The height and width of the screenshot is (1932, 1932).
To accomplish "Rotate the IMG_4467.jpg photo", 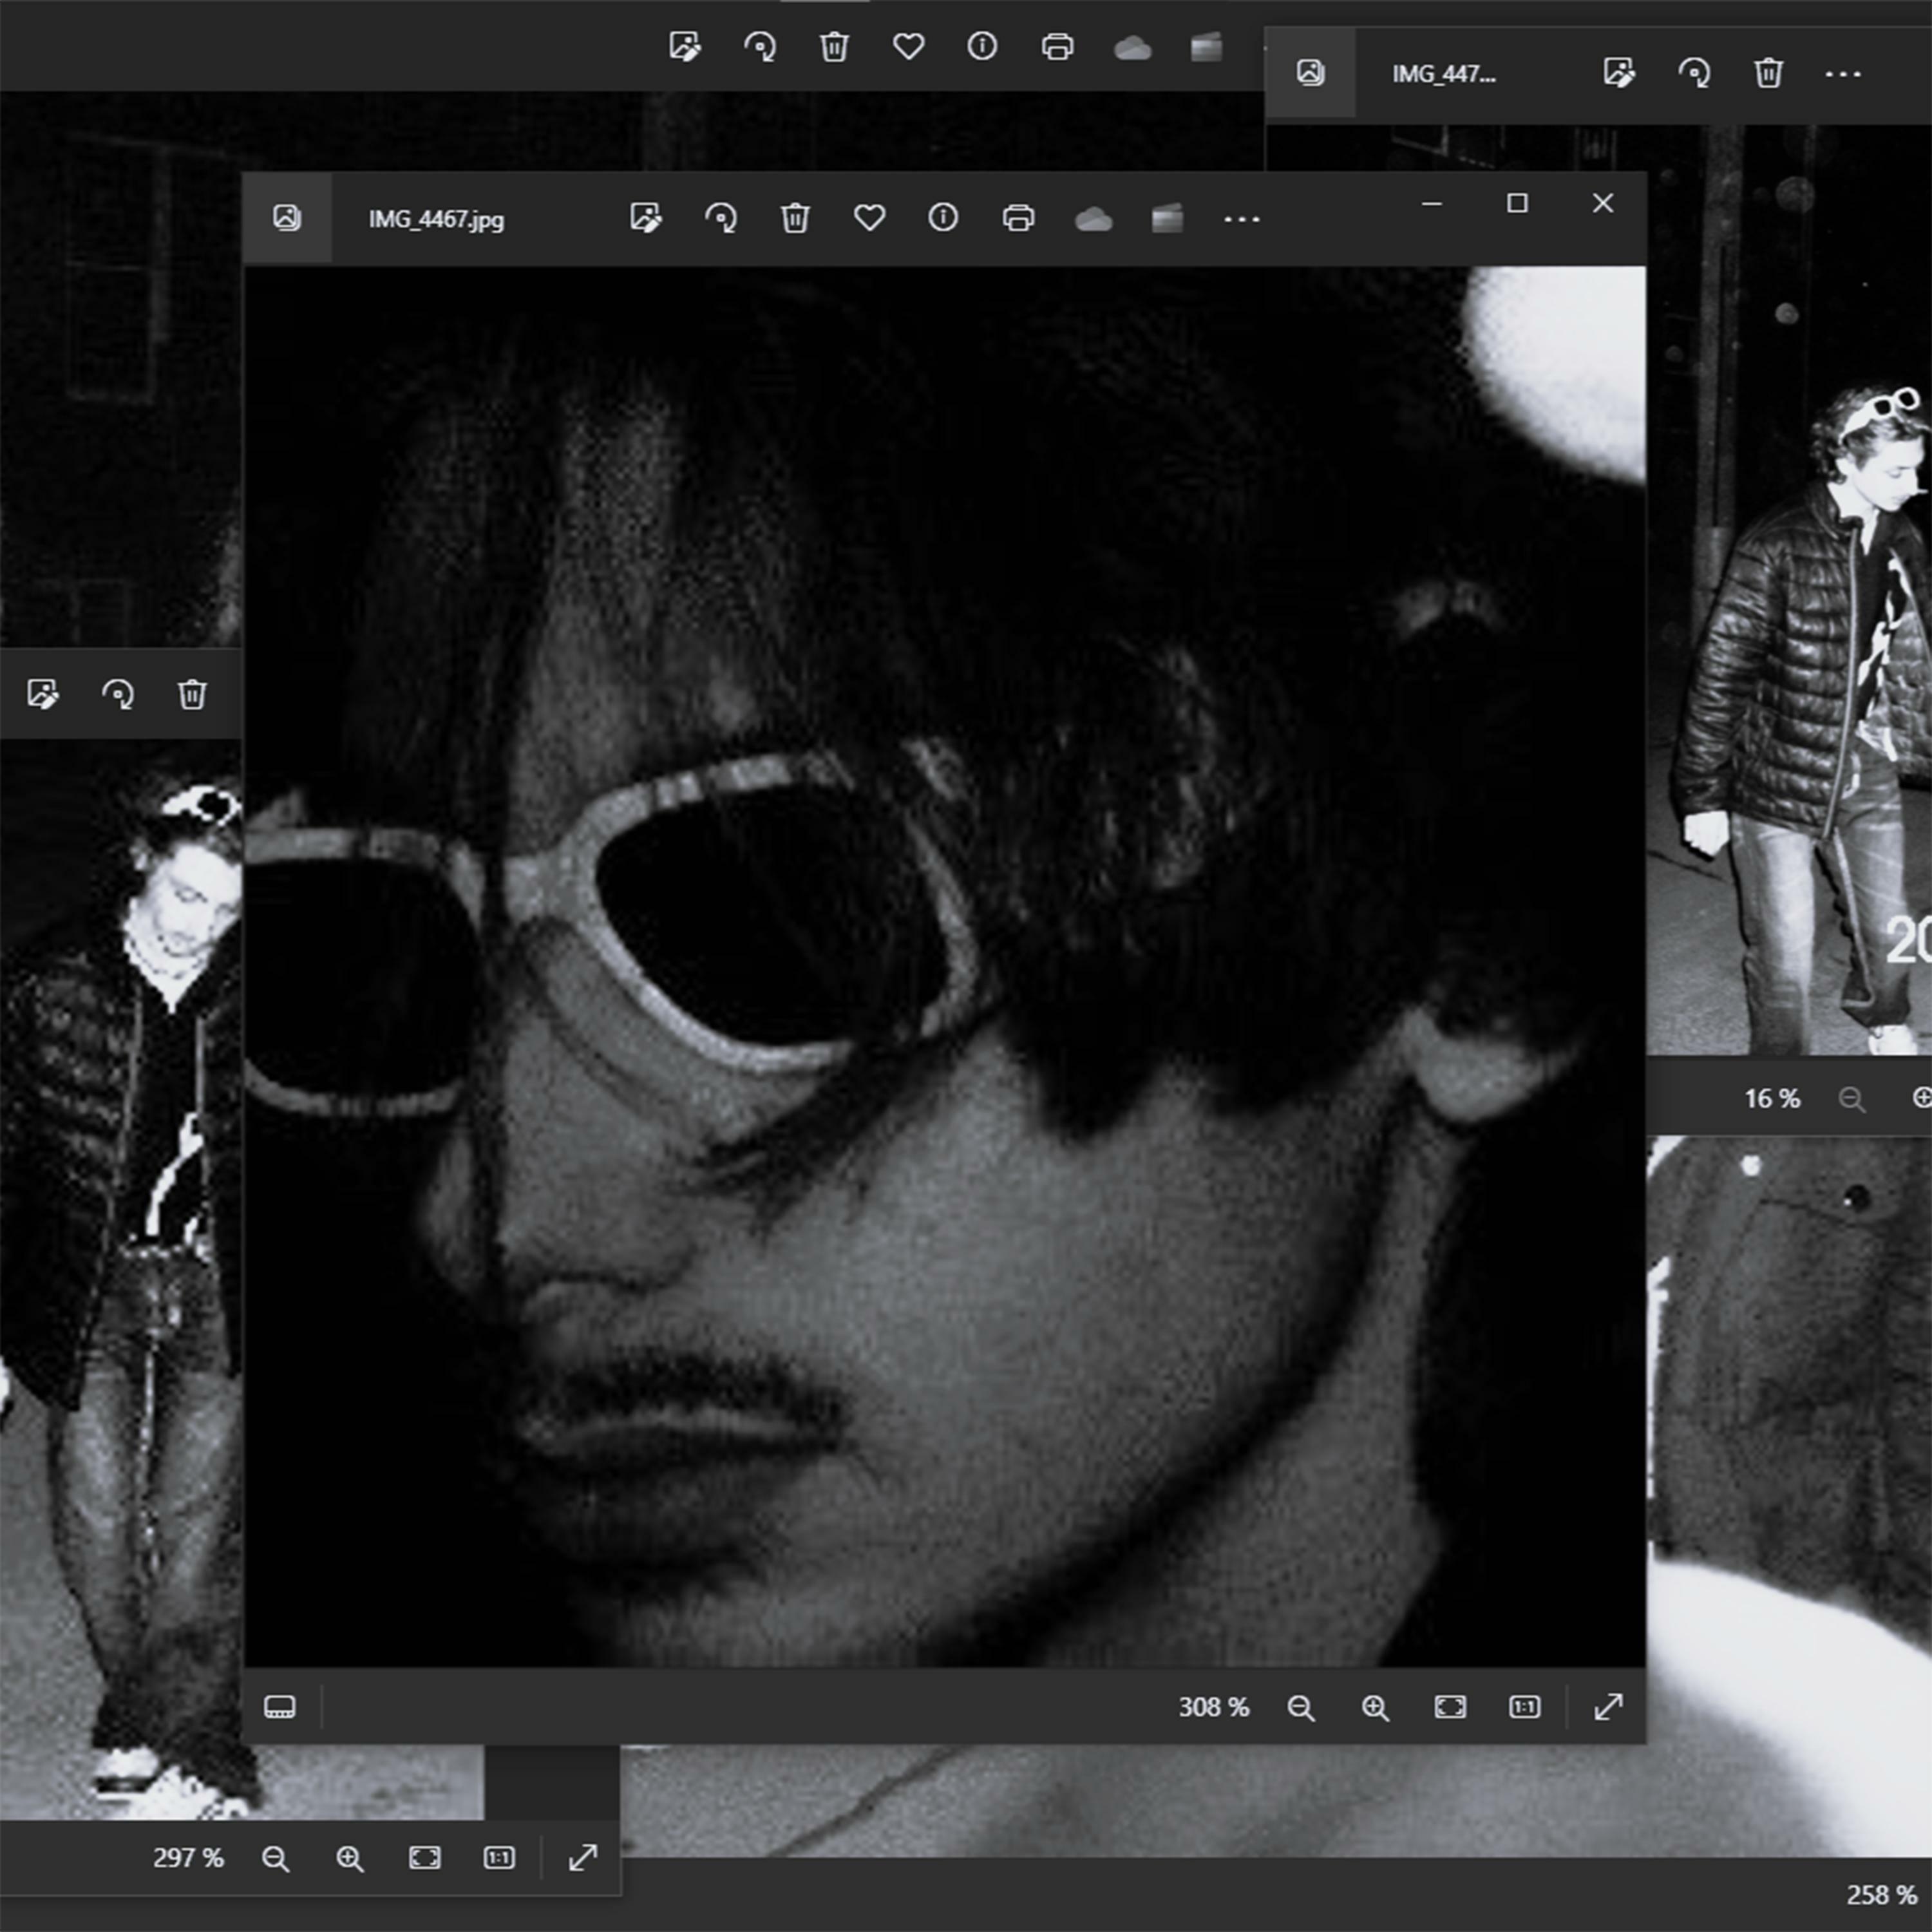I will tap(721, 218).
